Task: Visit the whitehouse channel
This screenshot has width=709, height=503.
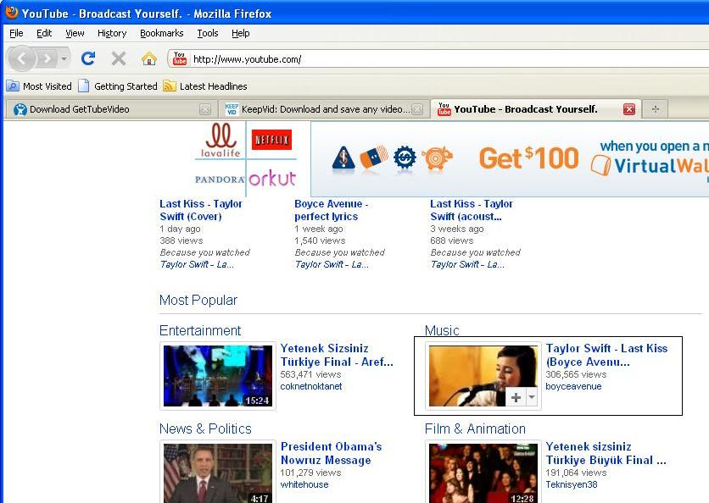Action: (x=304, y=484)
